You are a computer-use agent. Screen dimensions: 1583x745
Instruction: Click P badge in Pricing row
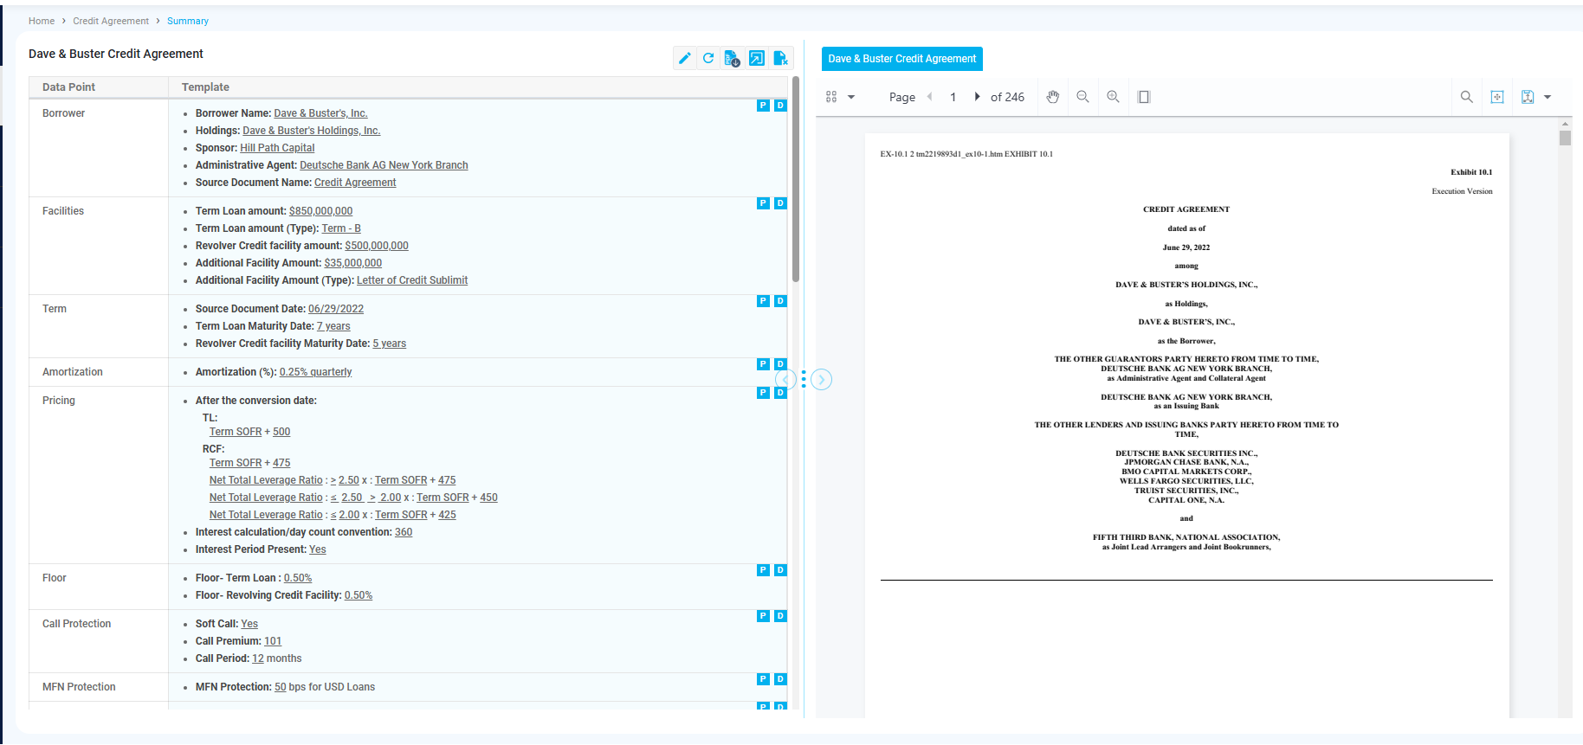coord(763,393)
